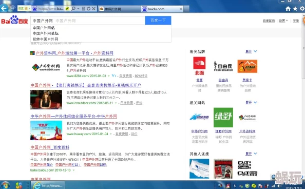Expand the arrow beside www.cnoutdoor.com 2012-06-11
305x189 pixels.
[116, 103]
